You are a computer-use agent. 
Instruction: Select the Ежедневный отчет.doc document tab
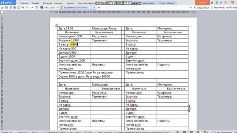tap(76, 7)
